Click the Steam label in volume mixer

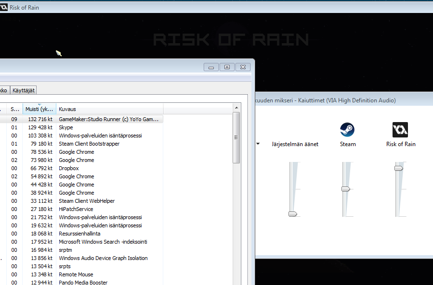(x=348, y=144)
